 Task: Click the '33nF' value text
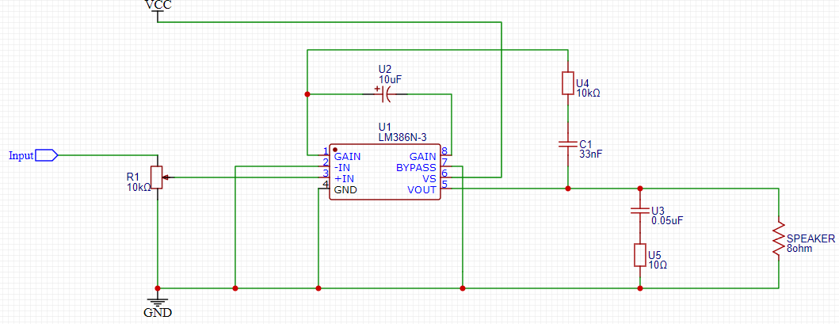click(x=591, y=154)
